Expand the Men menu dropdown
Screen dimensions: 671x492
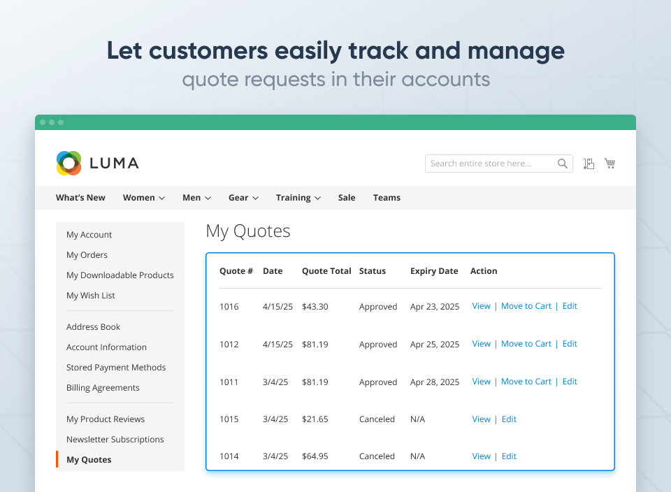(x=196, y=198)
